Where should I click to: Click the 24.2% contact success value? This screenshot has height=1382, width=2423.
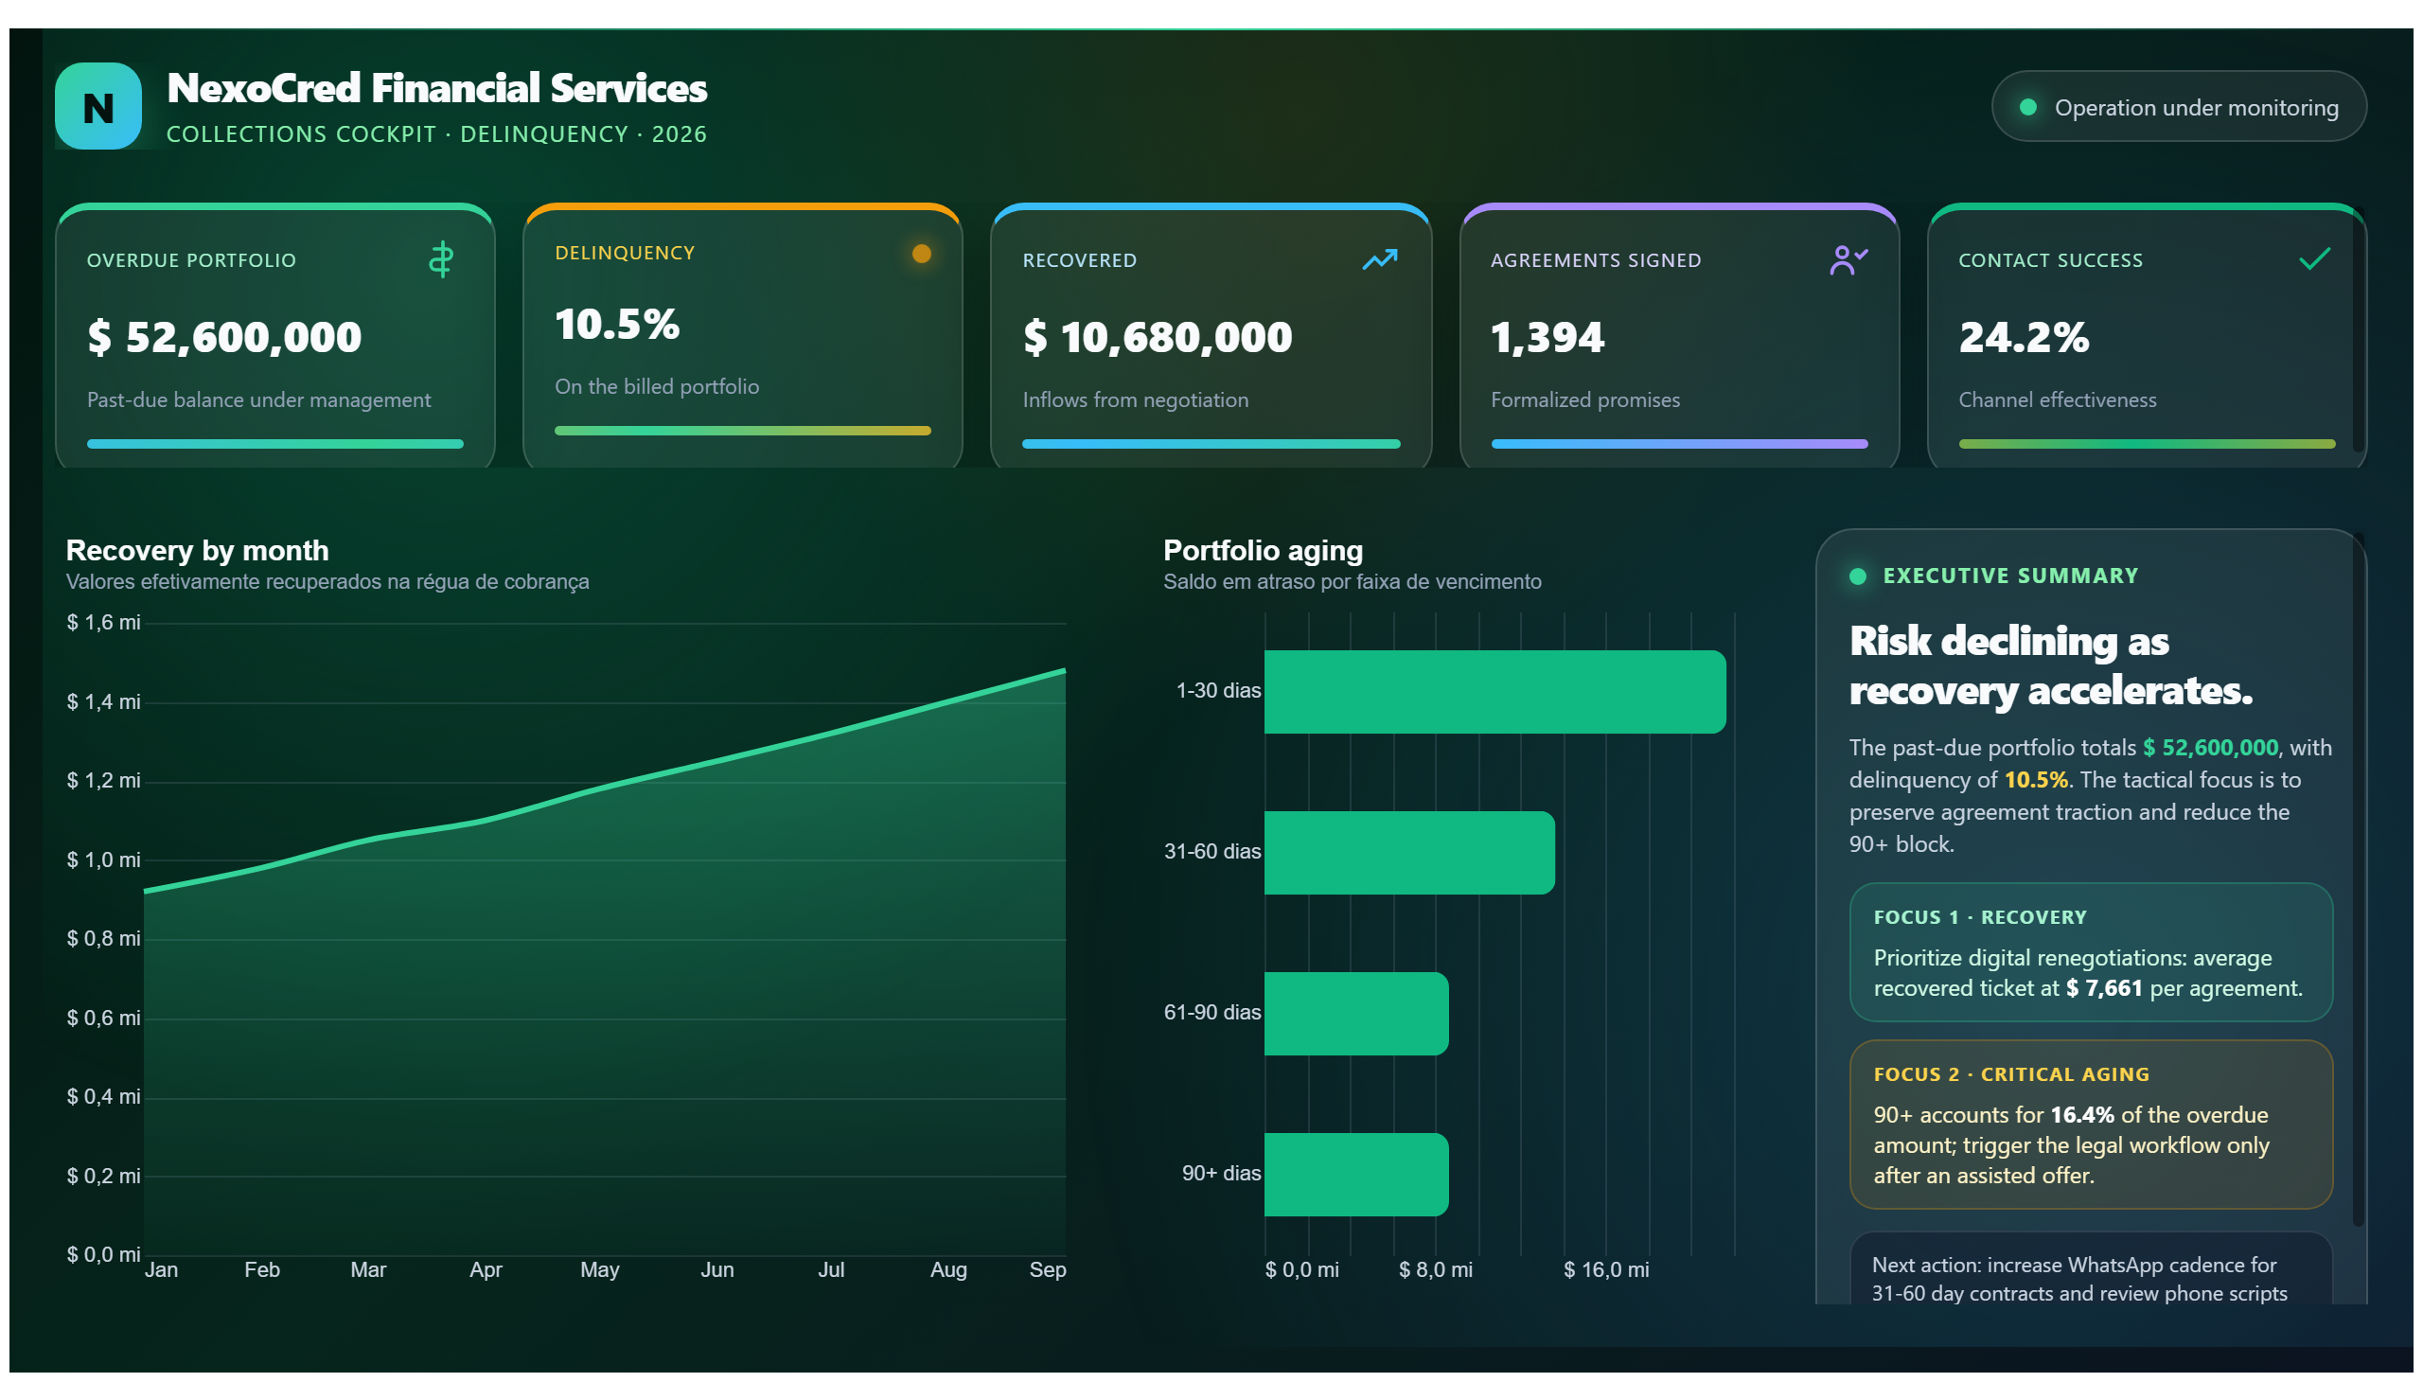coord(2024,337)
